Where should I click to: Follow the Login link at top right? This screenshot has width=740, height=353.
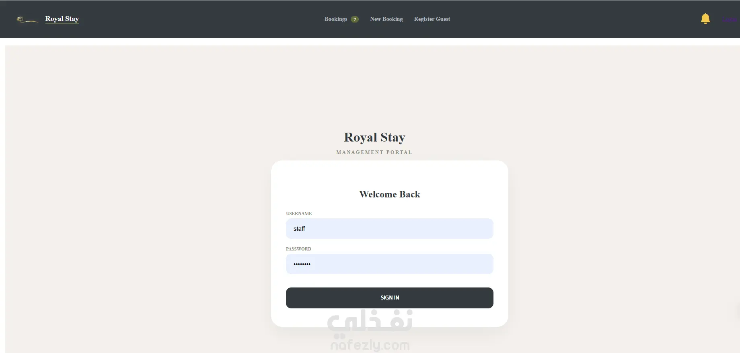[730, 19]
